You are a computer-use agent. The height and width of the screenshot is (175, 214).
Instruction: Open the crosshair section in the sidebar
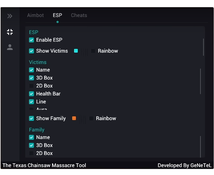click(10, 32)
